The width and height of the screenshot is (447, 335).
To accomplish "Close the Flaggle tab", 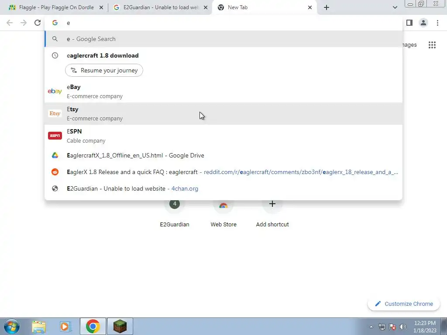I will [101, 7].
